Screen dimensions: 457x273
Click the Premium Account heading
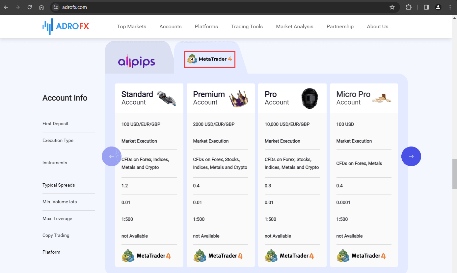[x=209, y=98]
